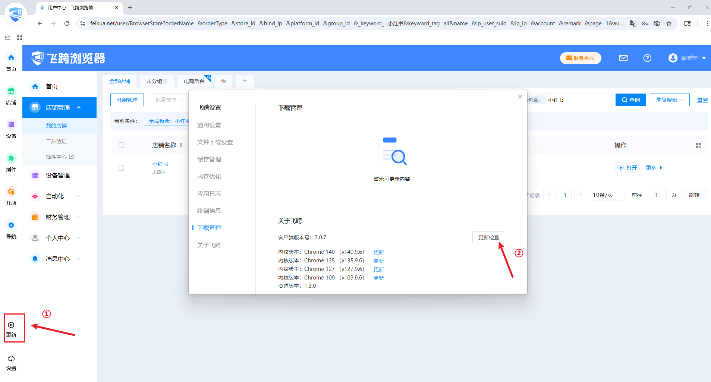Image resolution: width=711 pixels, height=382 pixels.
Task: Check the select-all checkbox in table header
Action: [x=121, y=145]
